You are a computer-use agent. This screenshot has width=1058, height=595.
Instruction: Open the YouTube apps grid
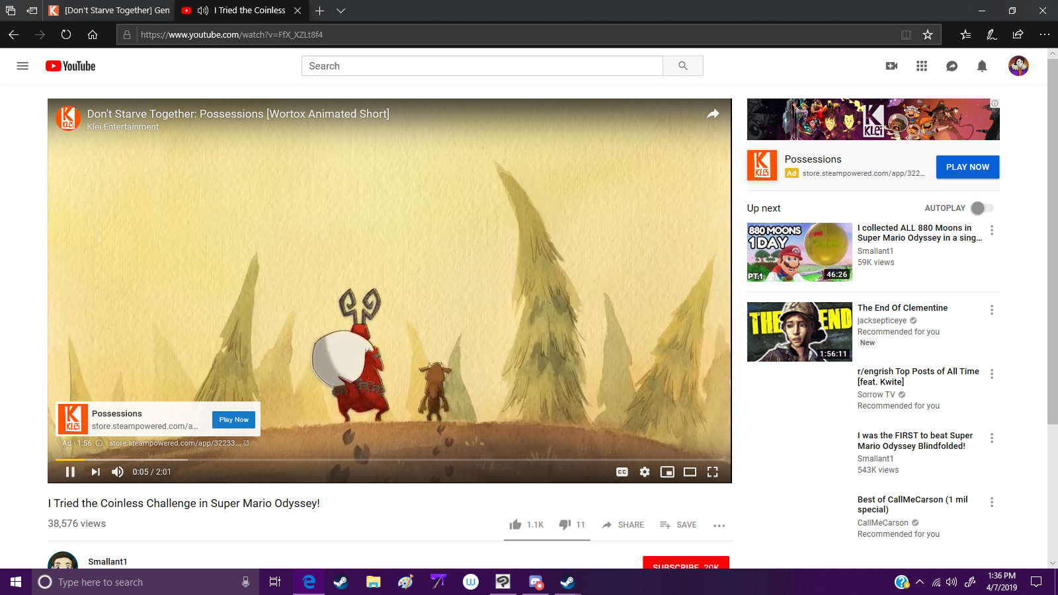[x=922, y=66]
